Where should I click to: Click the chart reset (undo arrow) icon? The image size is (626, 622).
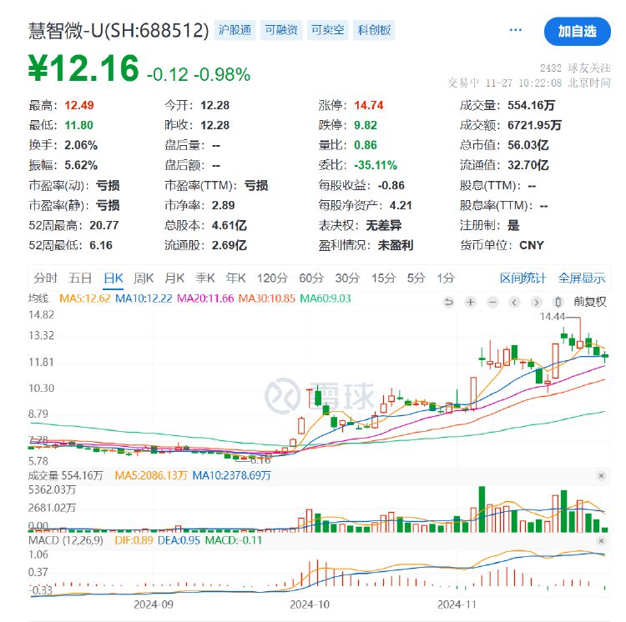coord(449,302)
